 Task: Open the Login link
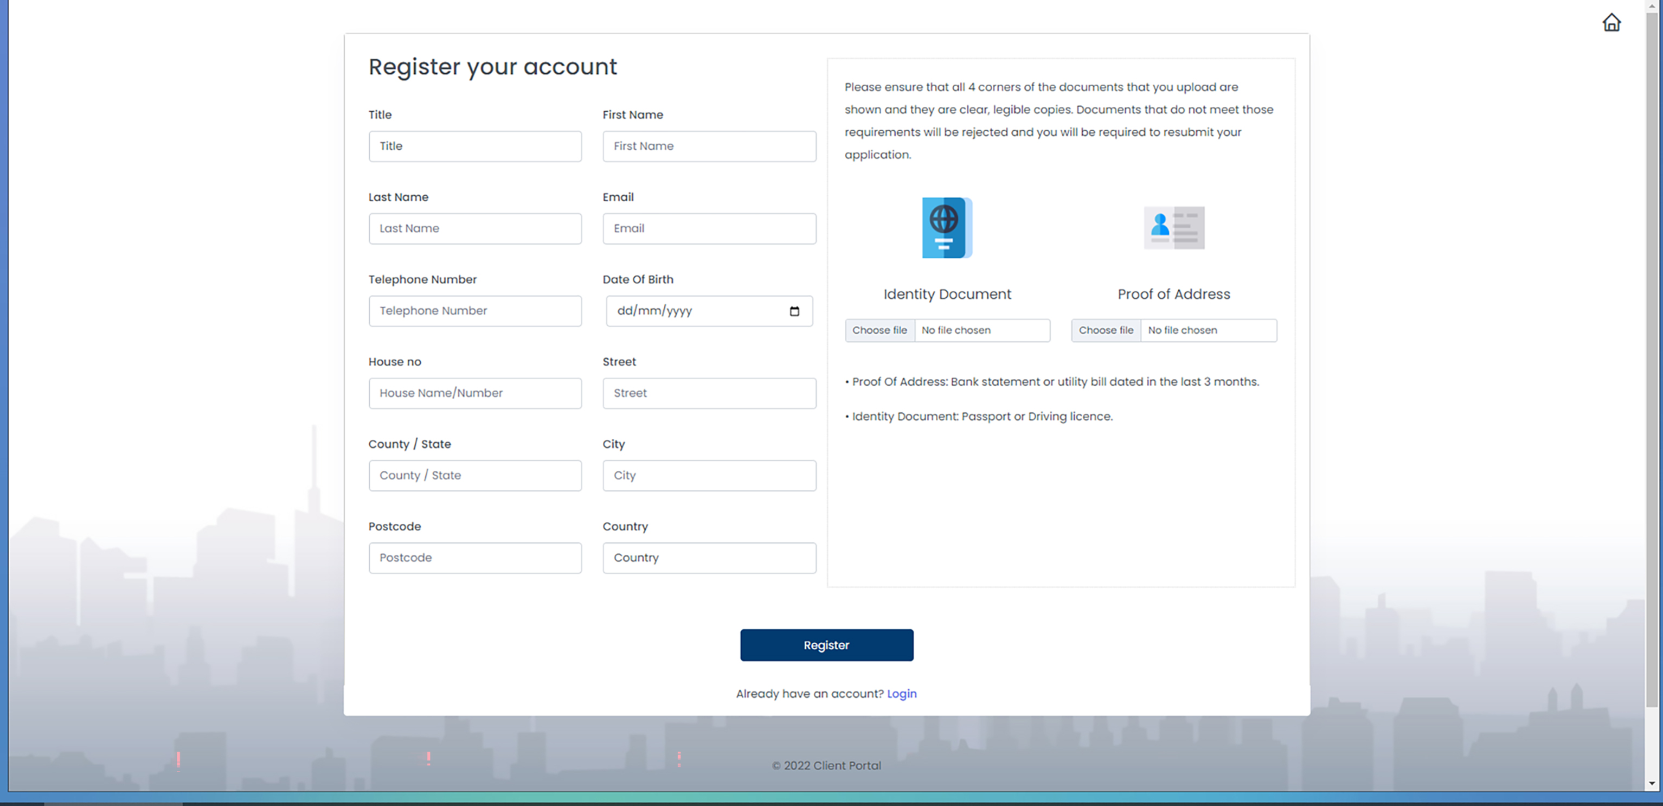coord(901,694)
